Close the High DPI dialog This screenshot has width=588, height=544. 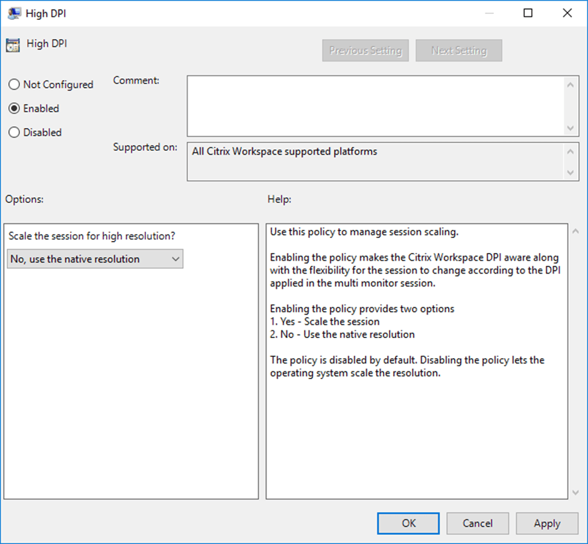(567, 13)
